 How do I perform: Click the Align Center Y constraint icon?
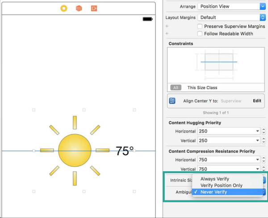172,101
